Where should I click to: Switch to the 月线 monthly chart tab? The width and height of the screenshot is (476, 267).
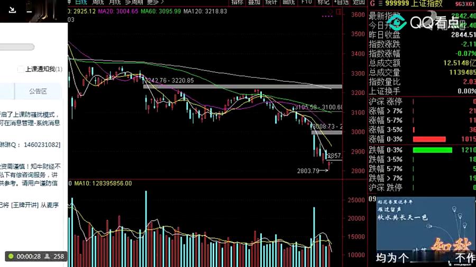tap(114, 2)
